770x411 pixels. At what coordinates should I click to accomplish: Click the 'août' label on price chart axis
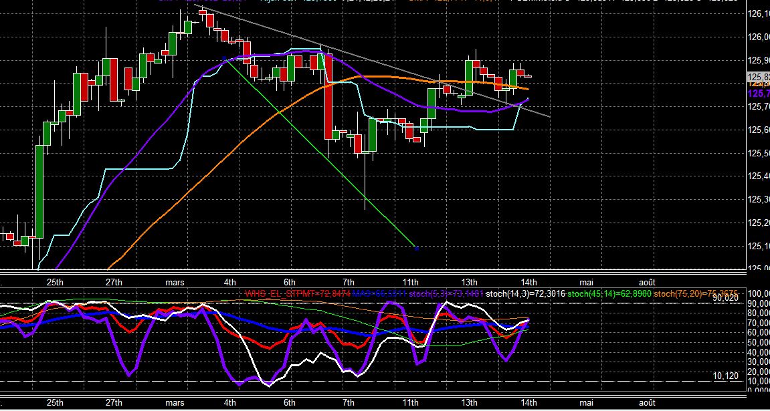pos(647,282)
